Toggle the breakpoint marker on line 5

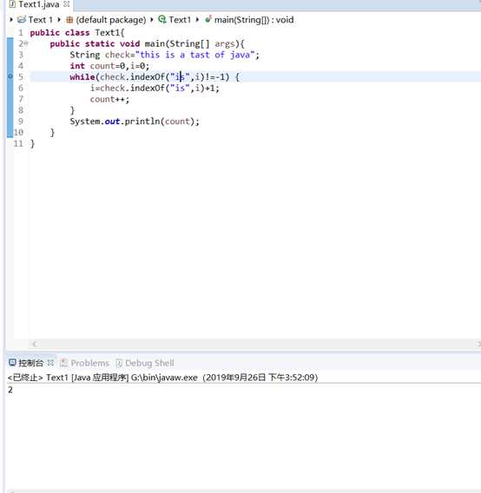(x=10, y=76)
